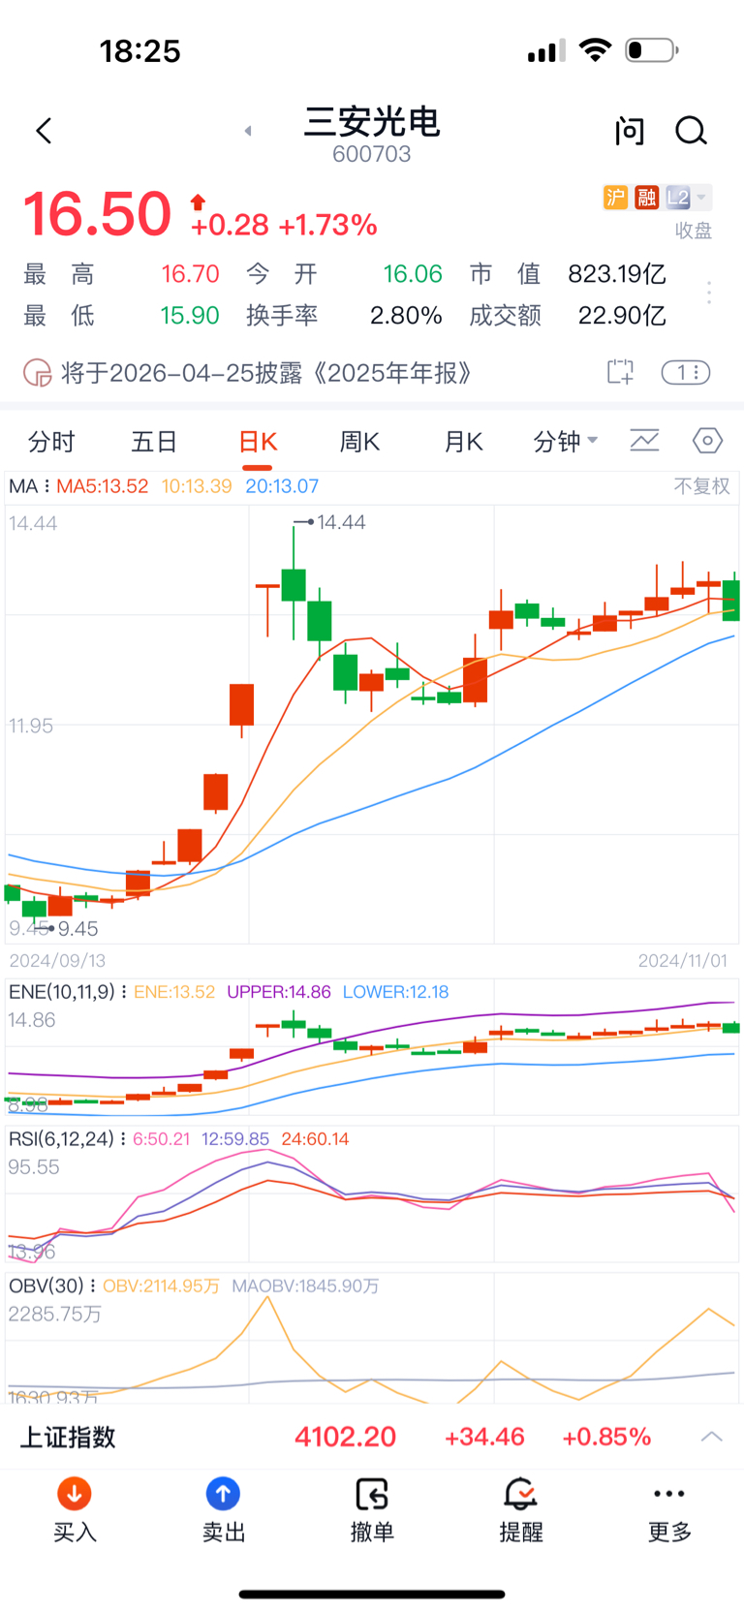Switch to 月K tab

[463, 442]
